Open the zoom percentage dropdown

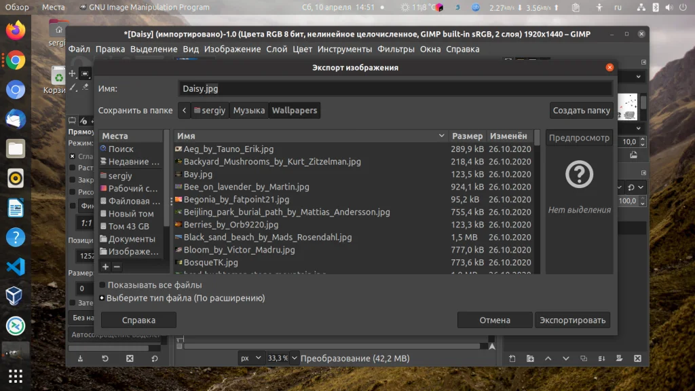point(282,358)
